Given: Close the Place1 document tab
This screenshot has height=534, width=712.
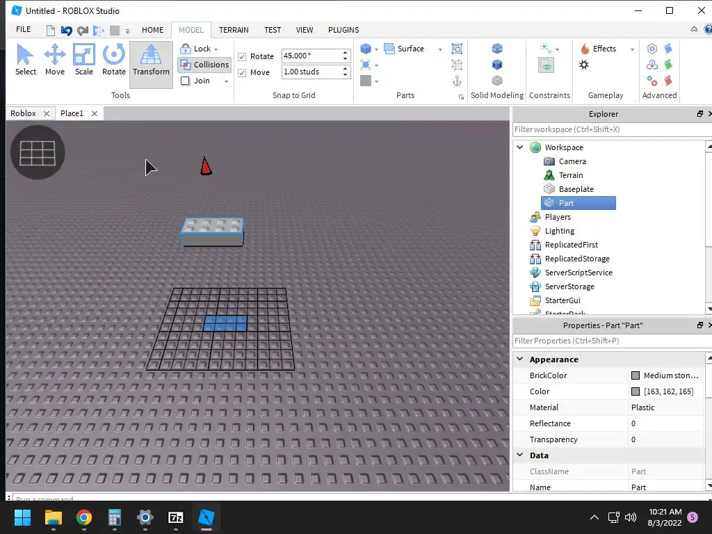Looking at the screenshot, I should click(95, 114).
